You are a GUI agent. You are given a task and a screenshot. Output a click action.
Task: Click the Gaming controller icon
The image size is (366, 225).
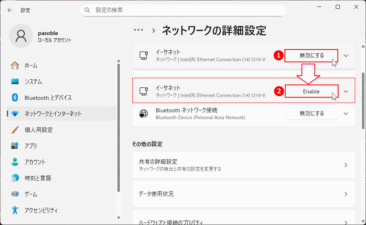pos(15,194)
